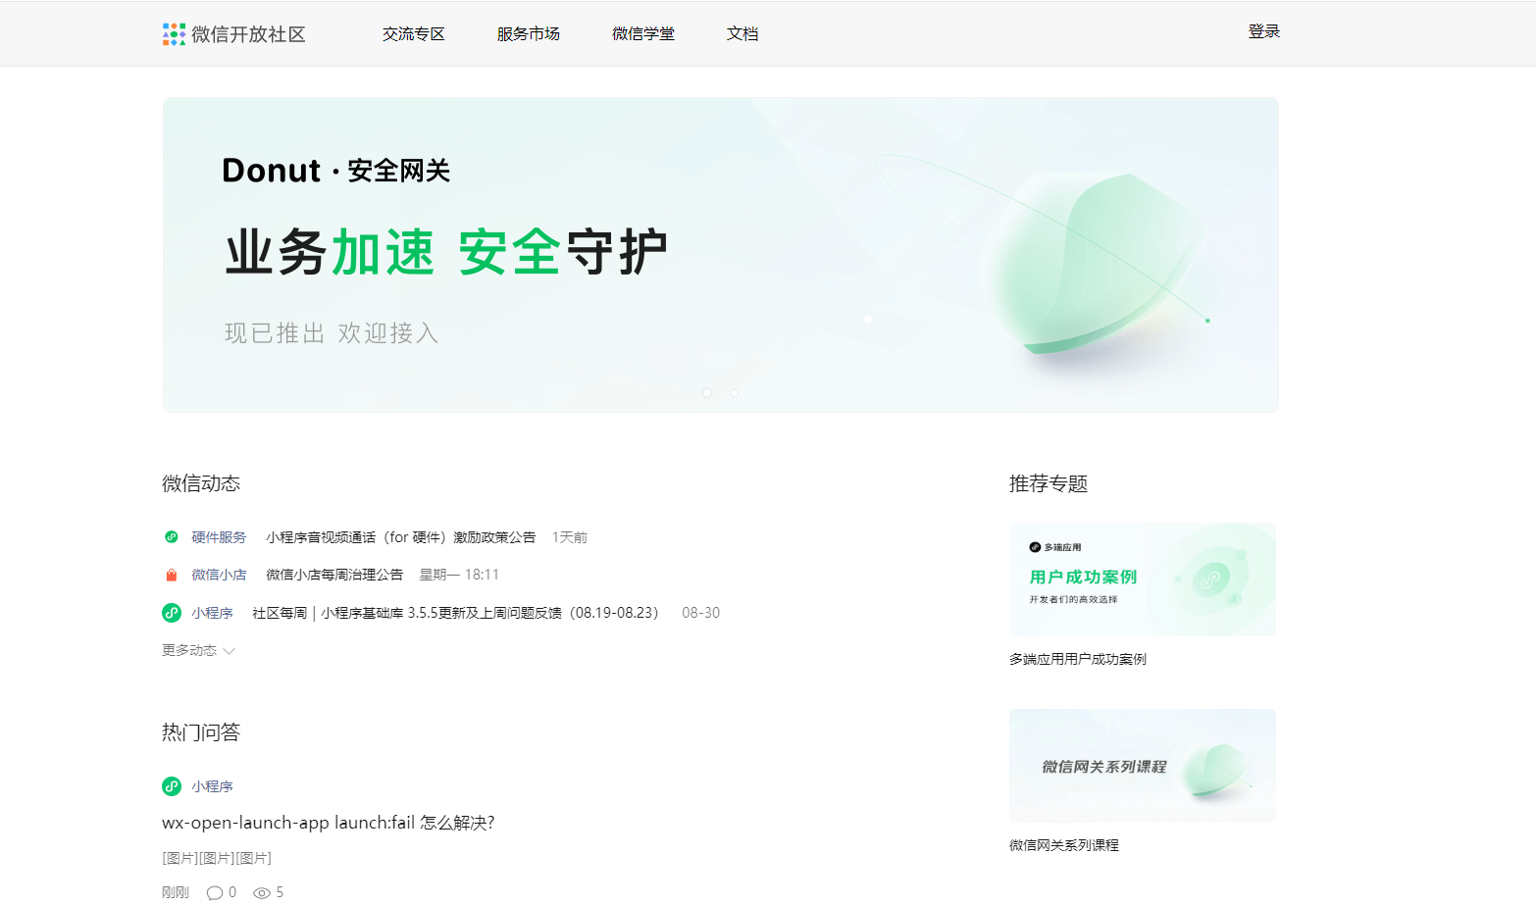Click the red 微信小店 shop bag icon
Screen dimensions: 1536x906
(172, 575)
